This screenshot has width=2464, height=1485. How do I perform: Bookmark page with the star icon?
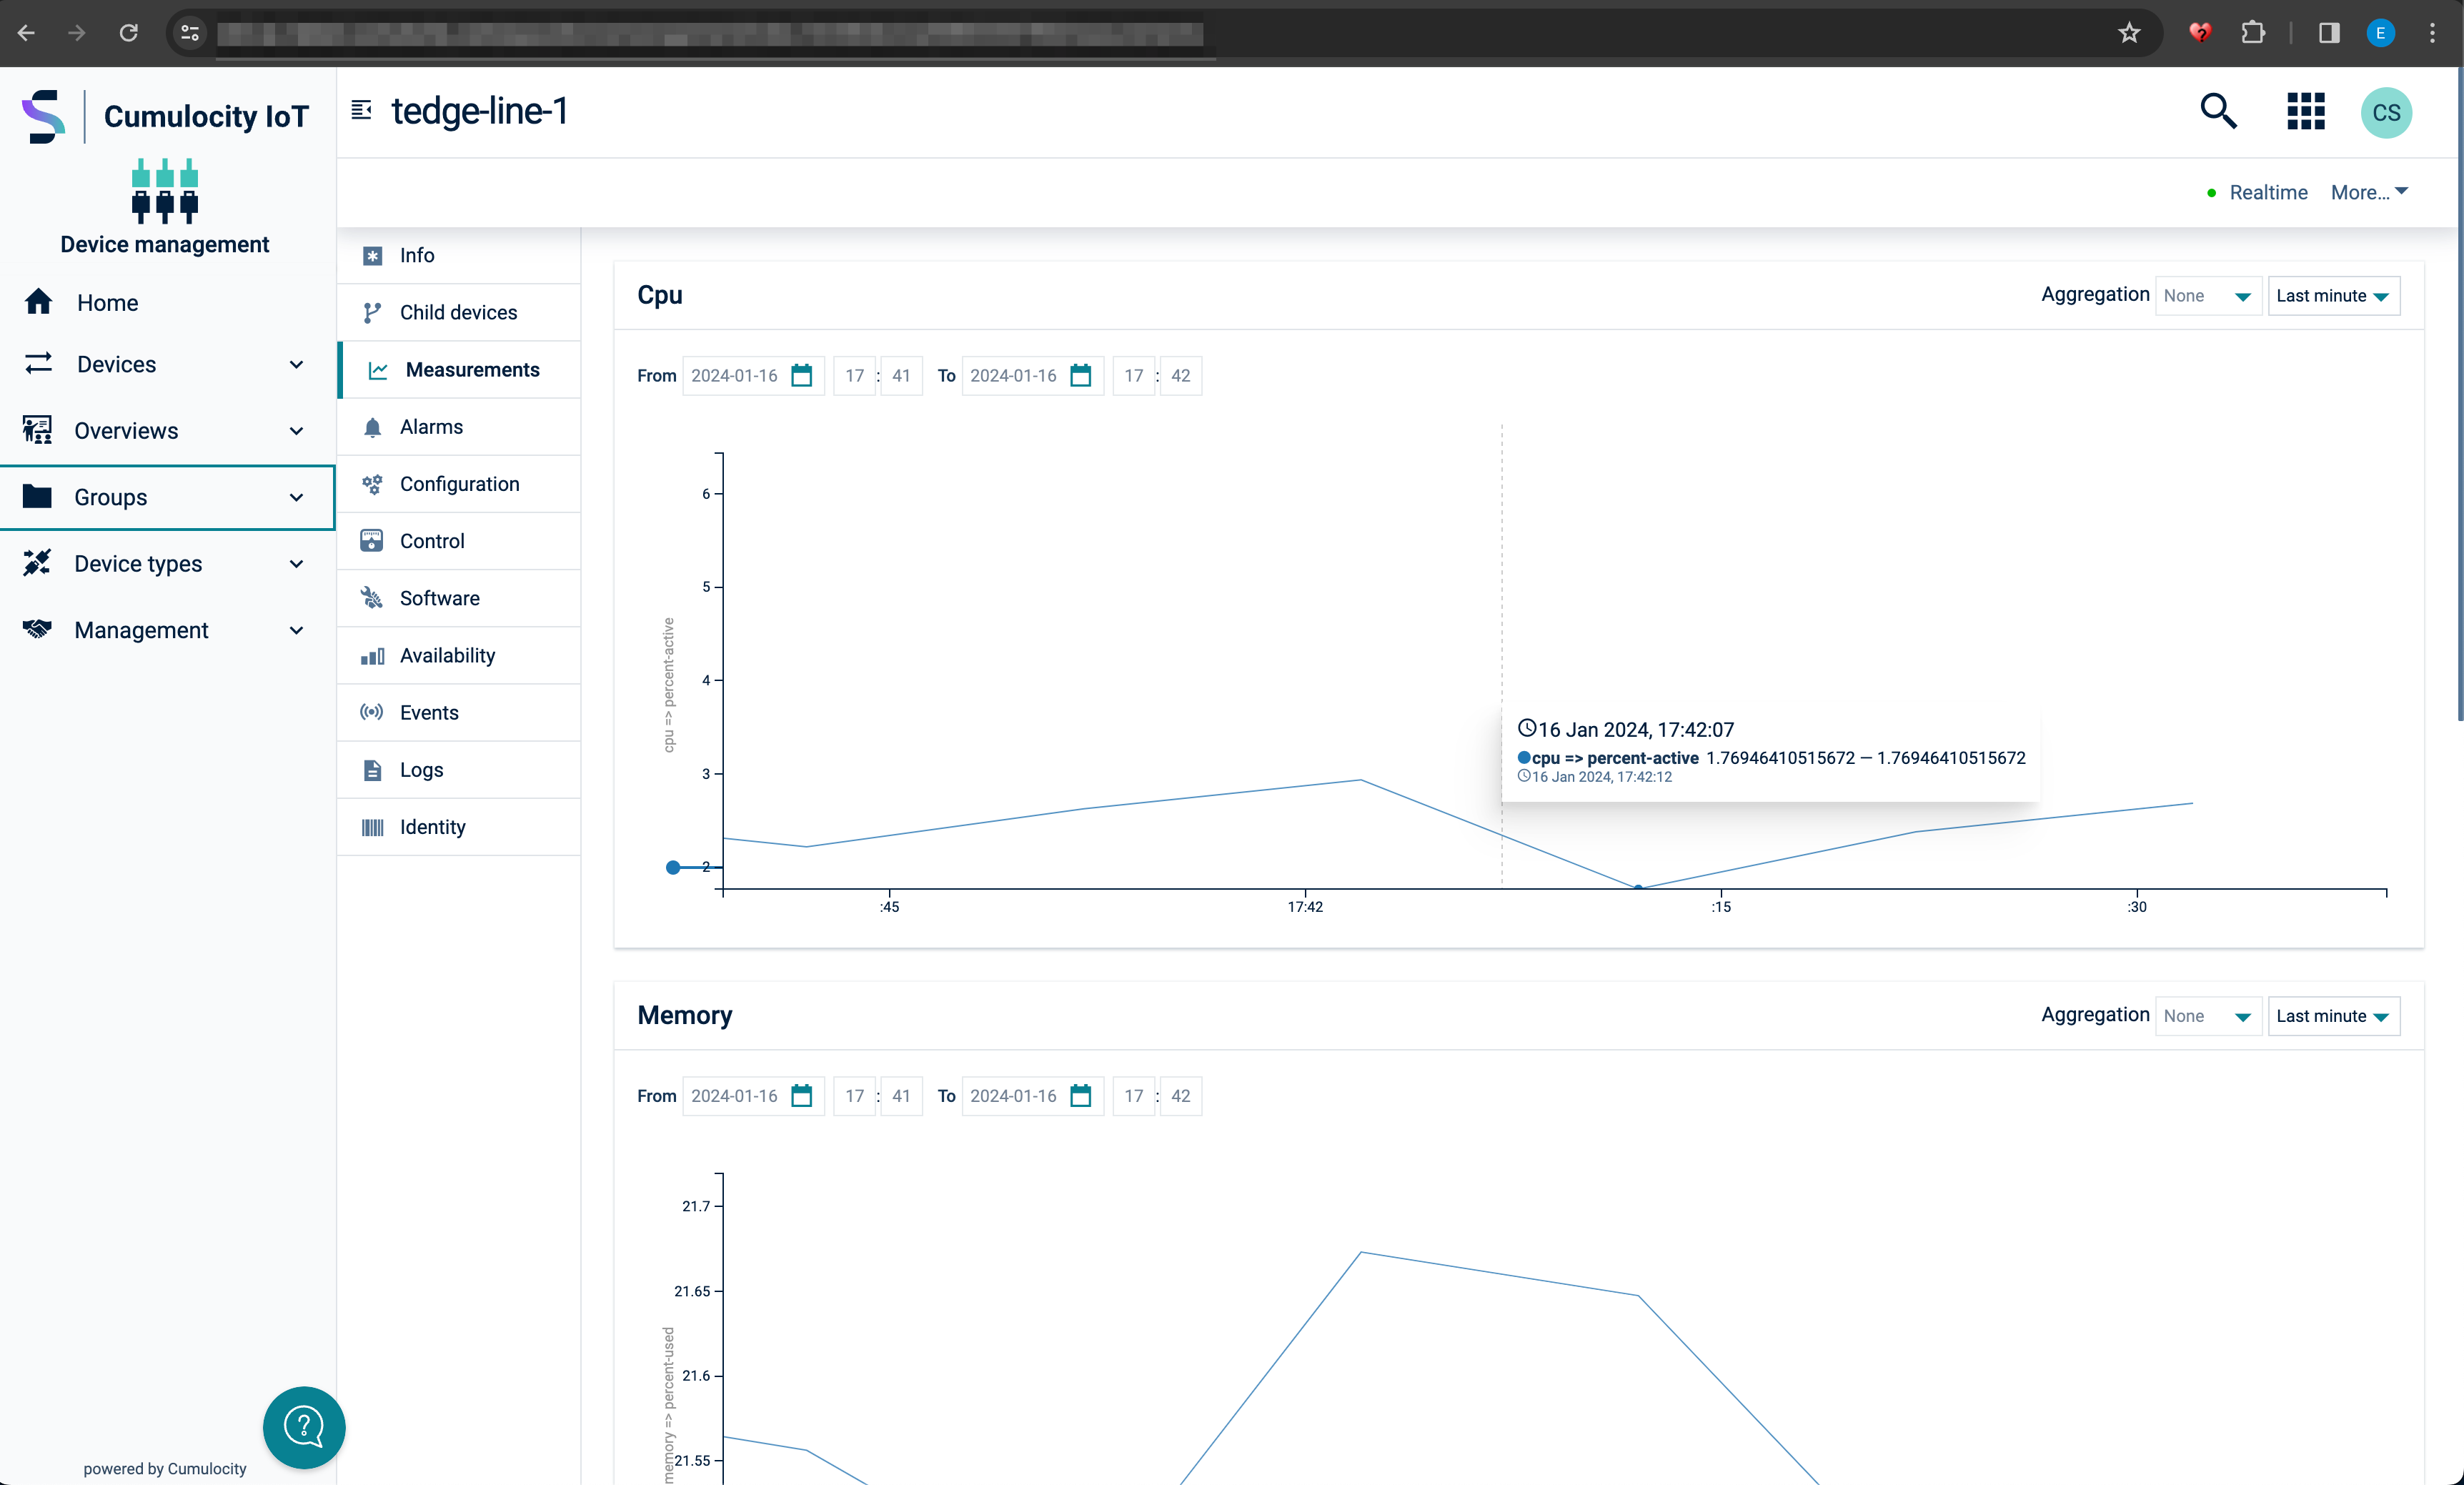click(x=2129, y=33)
